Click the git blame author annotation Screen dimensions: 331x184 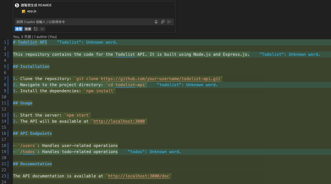(x=35, y=37)
